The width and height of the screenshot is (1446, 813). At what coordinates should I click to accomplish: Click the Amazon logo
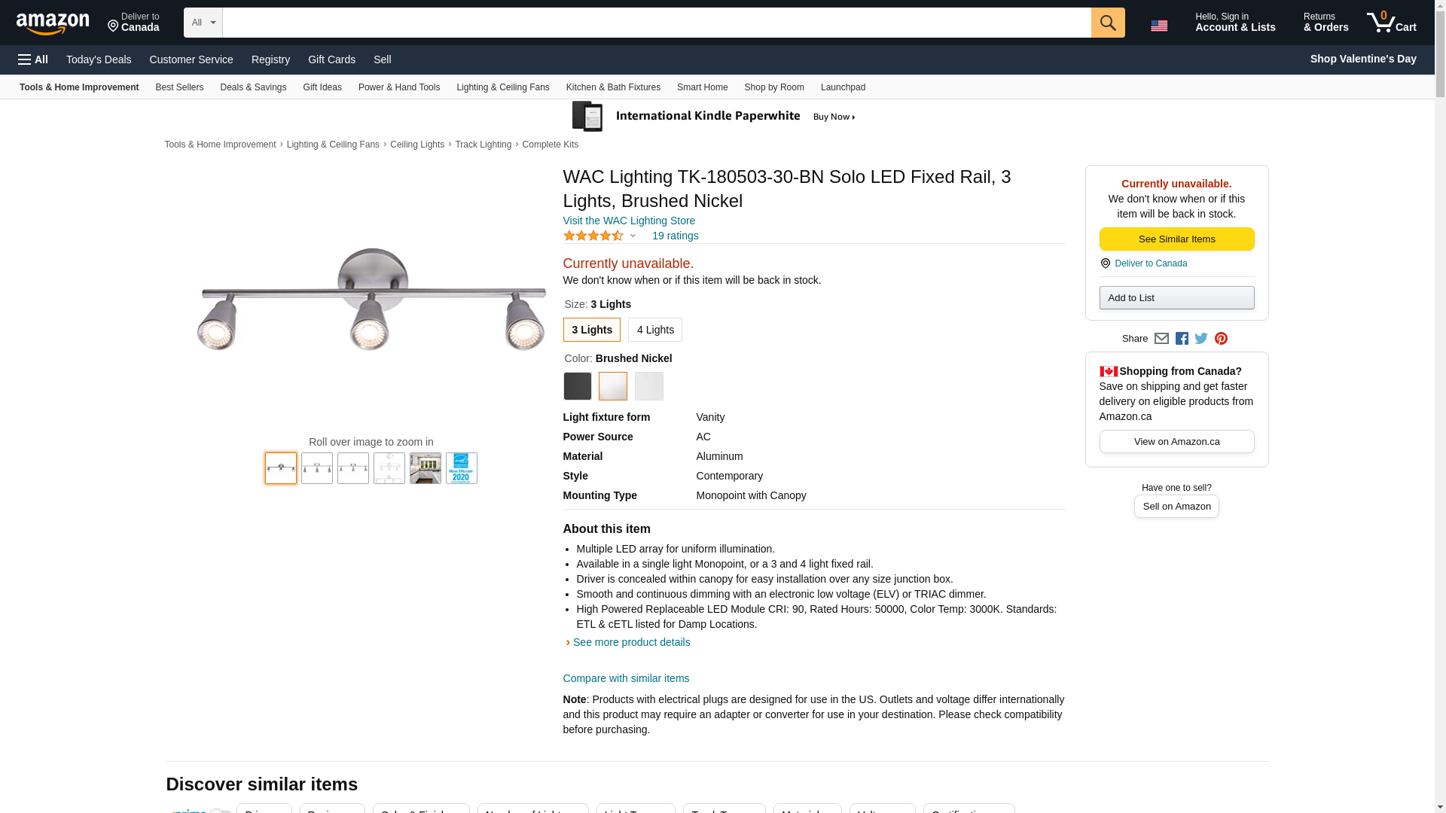(53, 24)
